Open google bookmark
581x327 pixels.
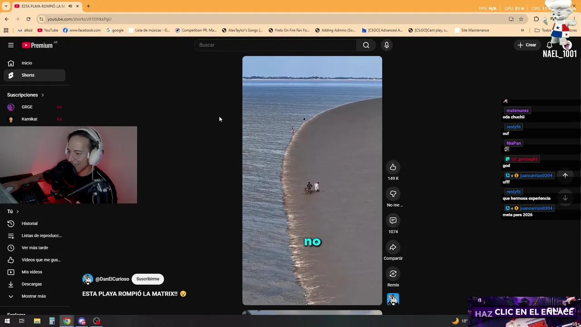click(x=115, y=30)
